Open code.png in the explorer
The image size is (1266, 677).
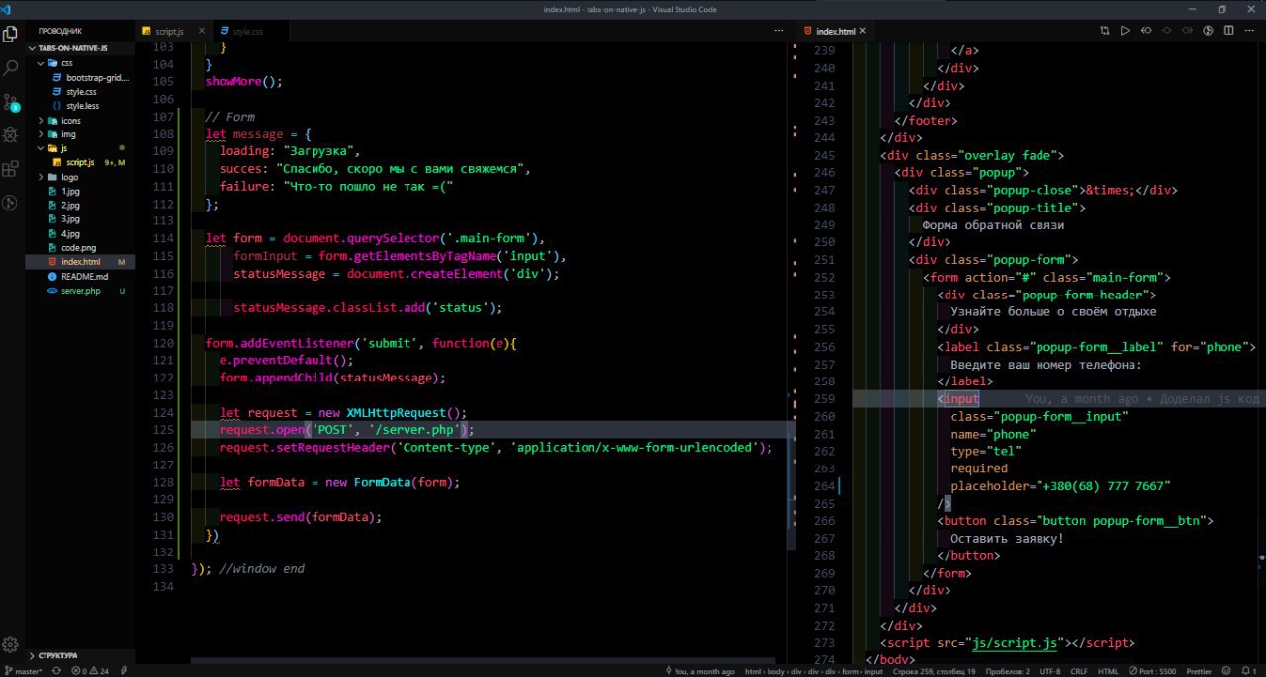coord(77,248)
